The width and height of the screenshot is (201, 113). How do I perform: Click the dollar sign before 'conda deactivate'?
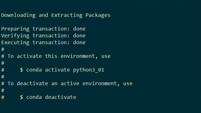(22, 97)
